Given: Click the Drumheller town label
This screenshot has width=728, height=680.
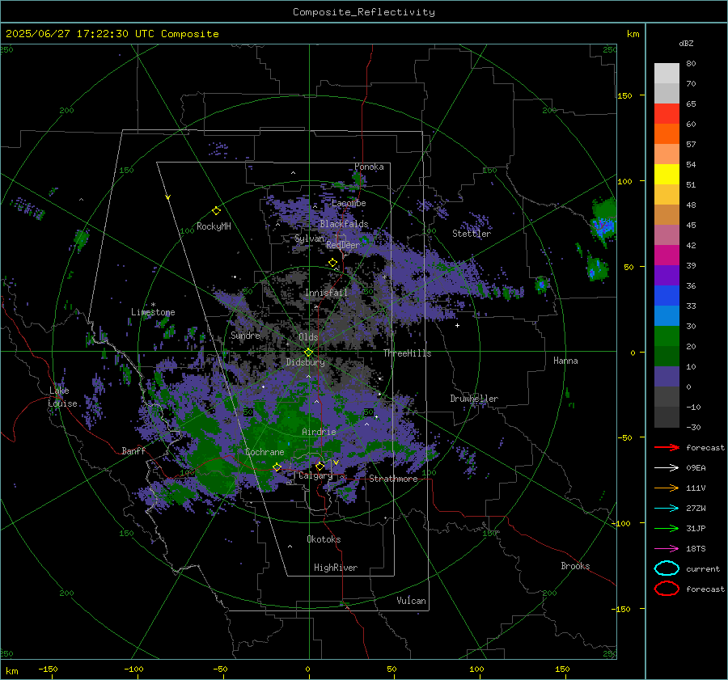Looking at the screenshot, I should 474,399.
